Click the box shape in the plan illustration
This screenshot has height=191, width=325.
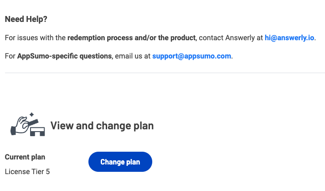pyautogui.click(x=37, y=131)
